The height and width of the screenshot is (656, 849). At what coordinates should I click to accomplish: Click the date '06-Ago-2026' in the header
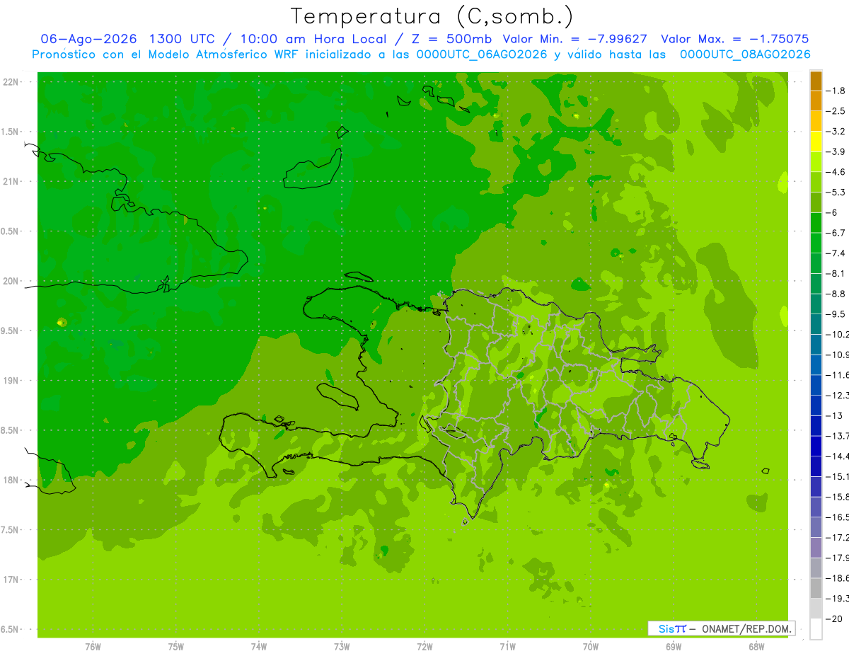(87, 39)
